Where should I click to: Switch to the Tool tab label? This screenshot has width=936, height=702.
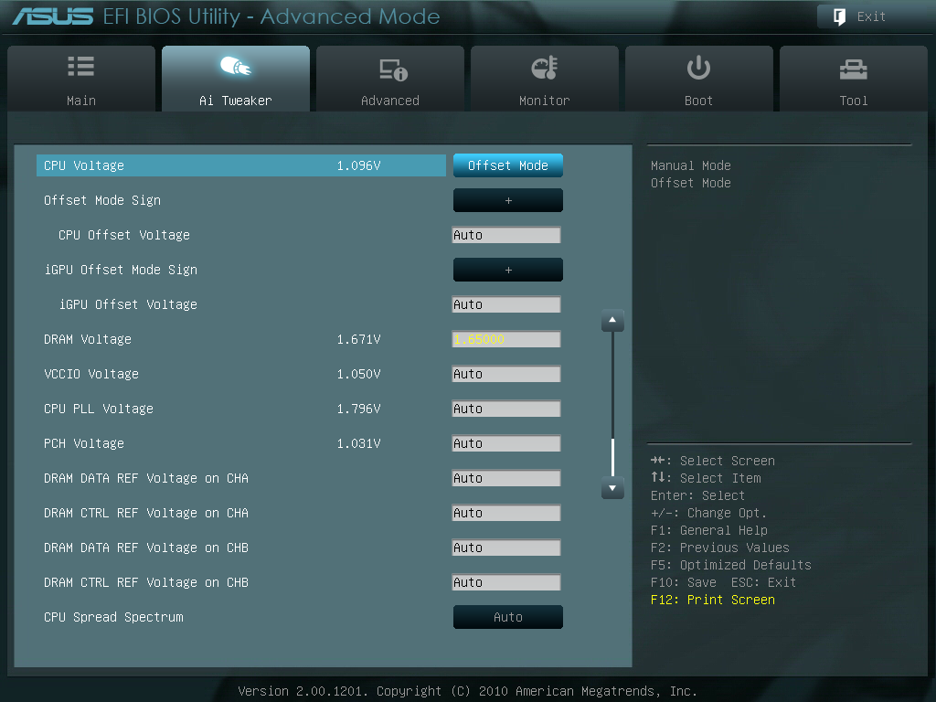click(x=854, y=101)
